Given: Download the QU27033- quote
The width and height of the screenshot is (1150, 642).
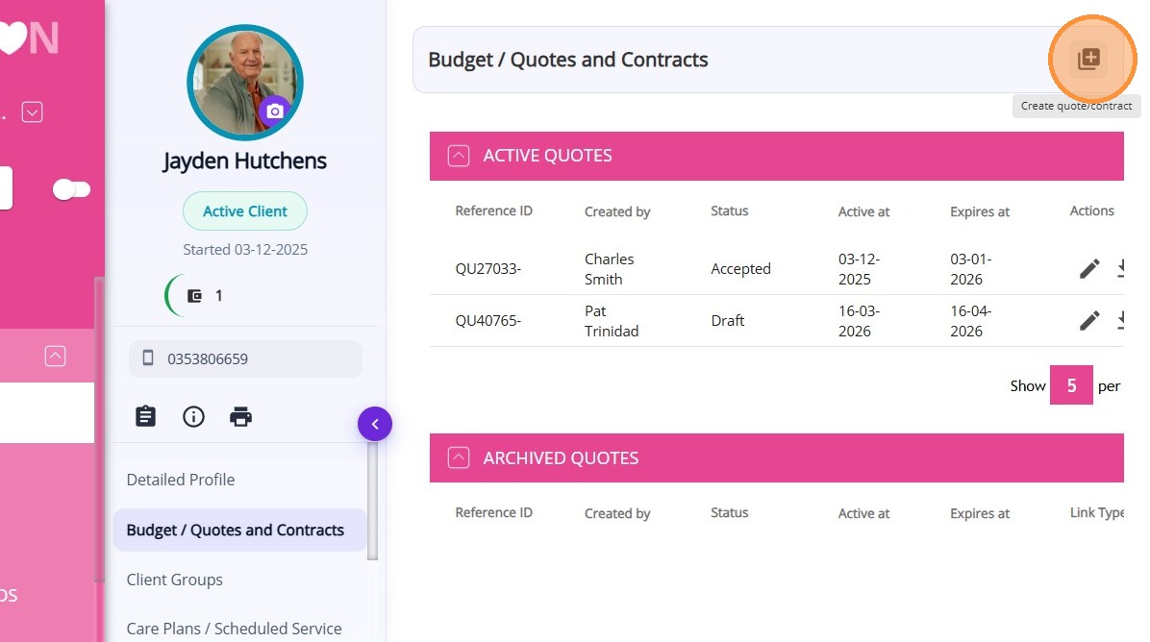Looking at the screenshot, I should click(x=1122, y=269).
